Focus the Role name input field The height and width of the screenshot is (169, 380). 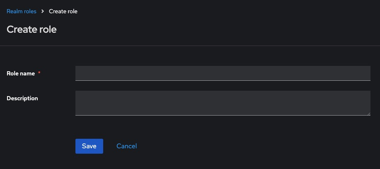tap(223, 73)
